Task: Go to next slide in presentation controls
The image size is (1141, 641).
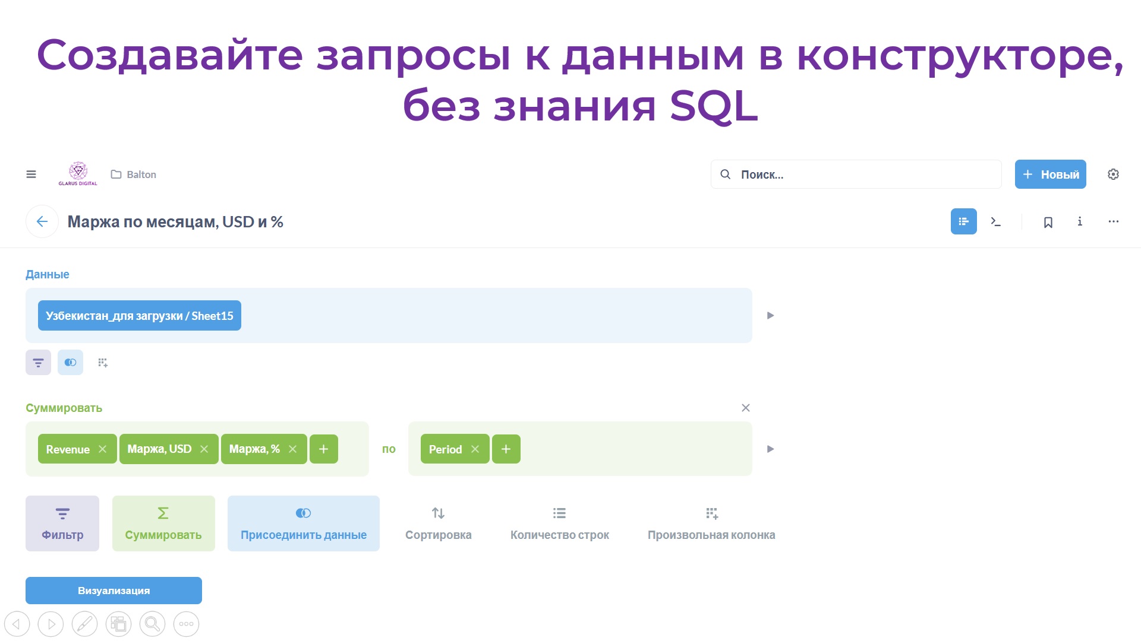Action: (x=51, y=624)
